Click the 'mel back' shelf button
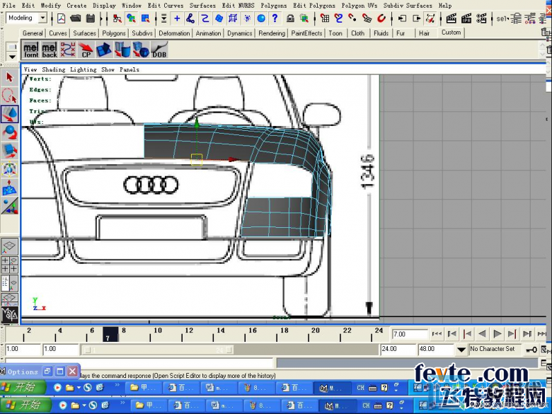Viewport: 552px width, 414px height. coord(50,50)
